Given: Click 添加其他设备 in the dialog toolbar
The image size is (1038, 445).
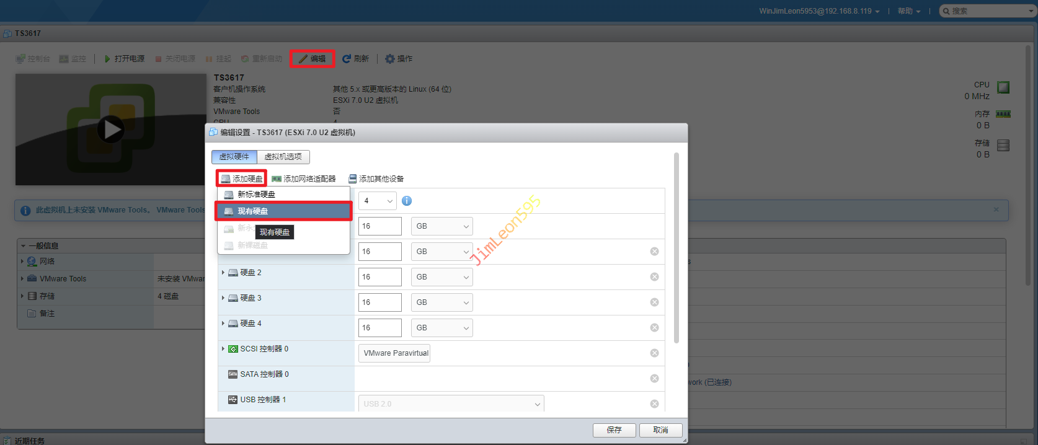Looking at the screenshot, I should (x=376, y=179).
